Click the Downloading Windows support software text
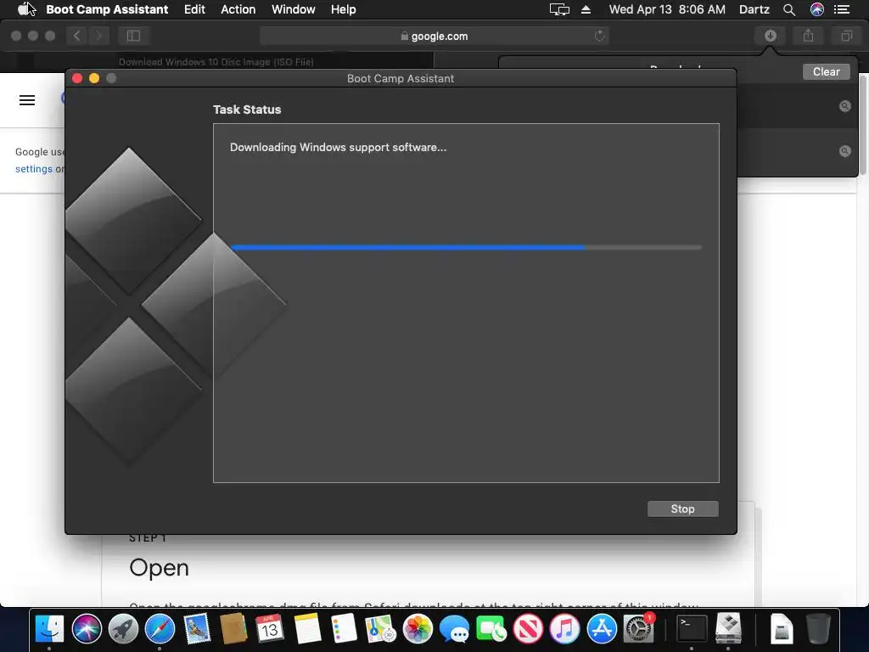This screenshot has width=869, height=652. (338, 148)
